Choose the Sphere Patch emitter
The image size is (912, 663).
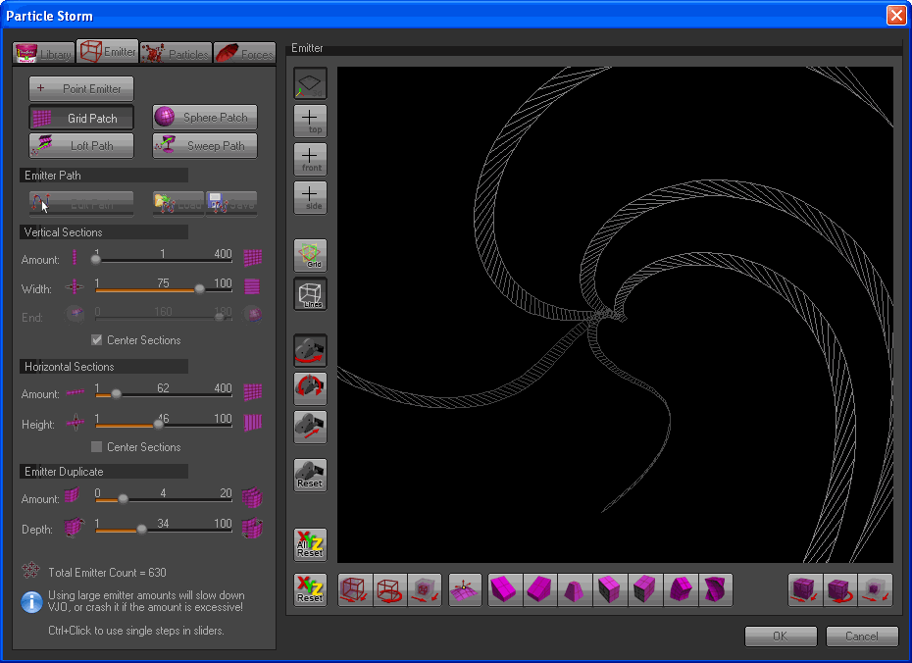205,118
